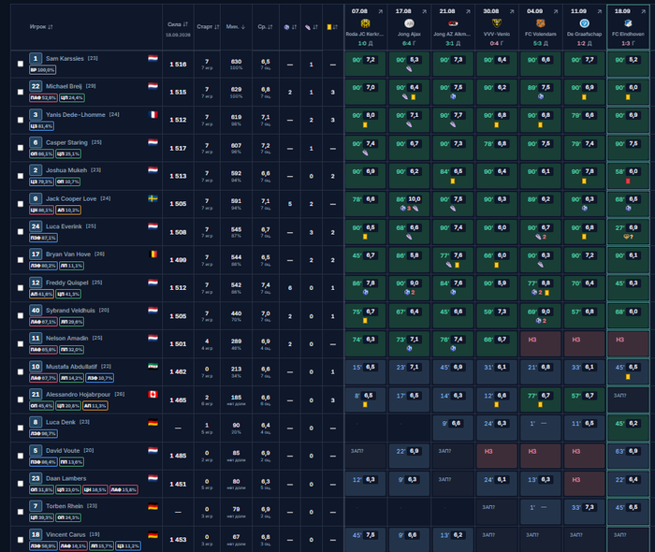
Task: Check the box next to Nelson Amadin
Action: coord(20,343)
